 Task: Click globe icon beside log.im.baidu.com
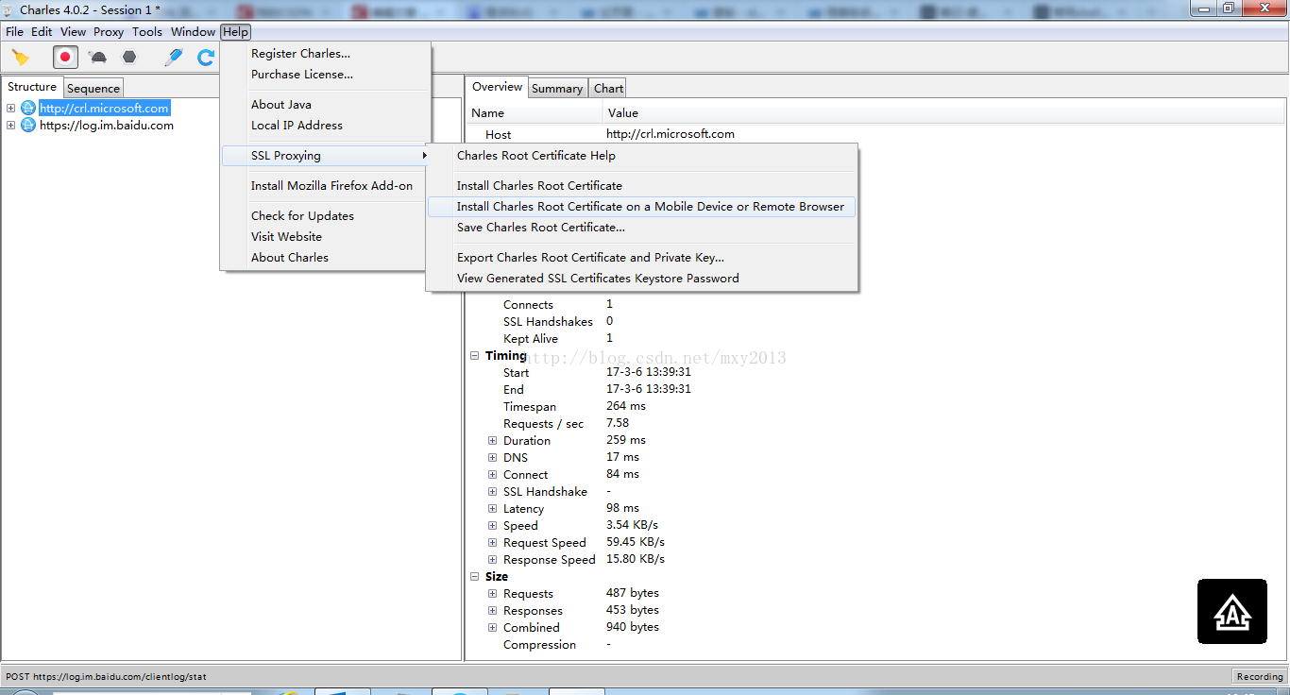tap(28, 126)
